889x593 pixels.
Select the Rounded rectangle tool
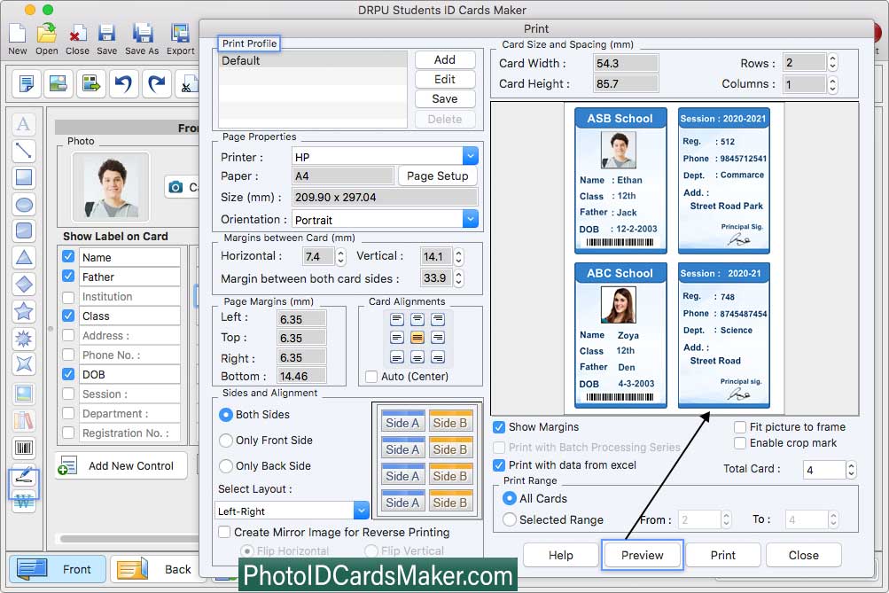click(23, 230)
